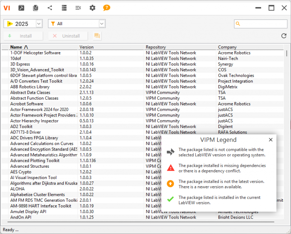Open the VI package builder icon
The height and width of the screenshot is (234, 291).
point(36,8)
